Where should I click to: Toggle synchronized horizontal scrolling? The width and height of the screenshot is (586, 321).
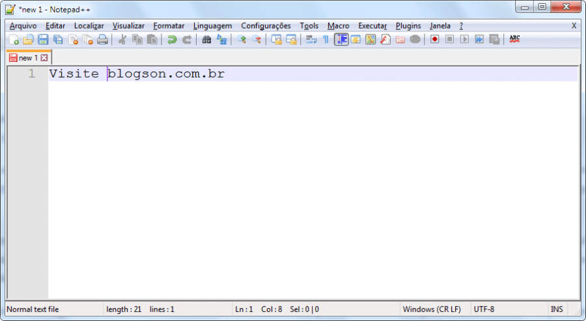point(291,39)
